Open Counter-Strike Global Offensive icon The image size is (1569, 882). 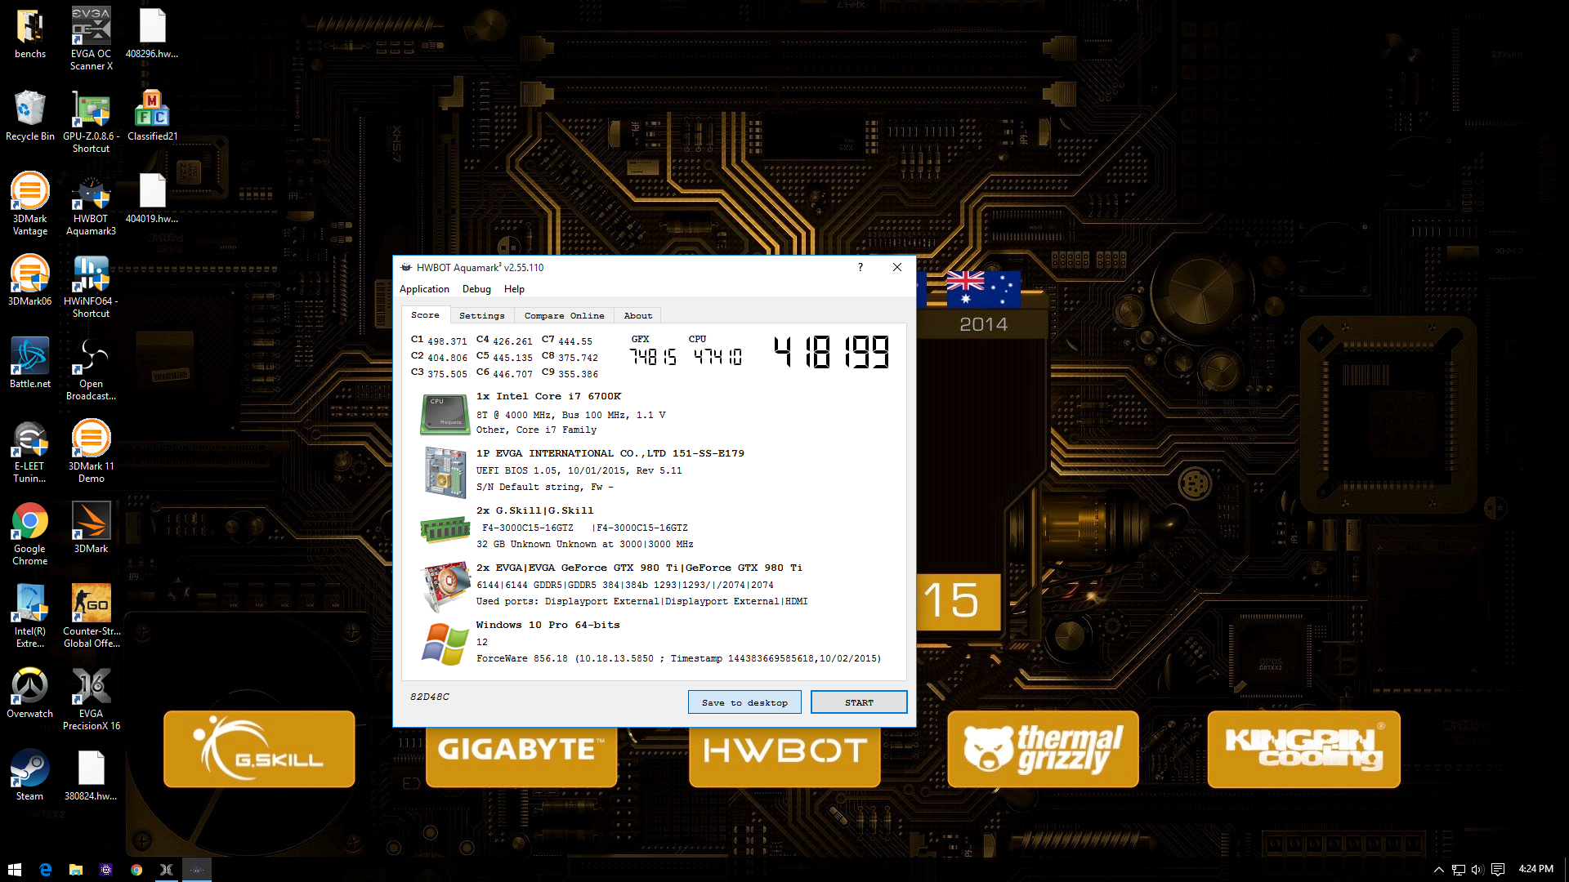[91, 617]
